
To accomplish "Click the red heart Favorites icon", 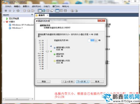I will (7, 22).
